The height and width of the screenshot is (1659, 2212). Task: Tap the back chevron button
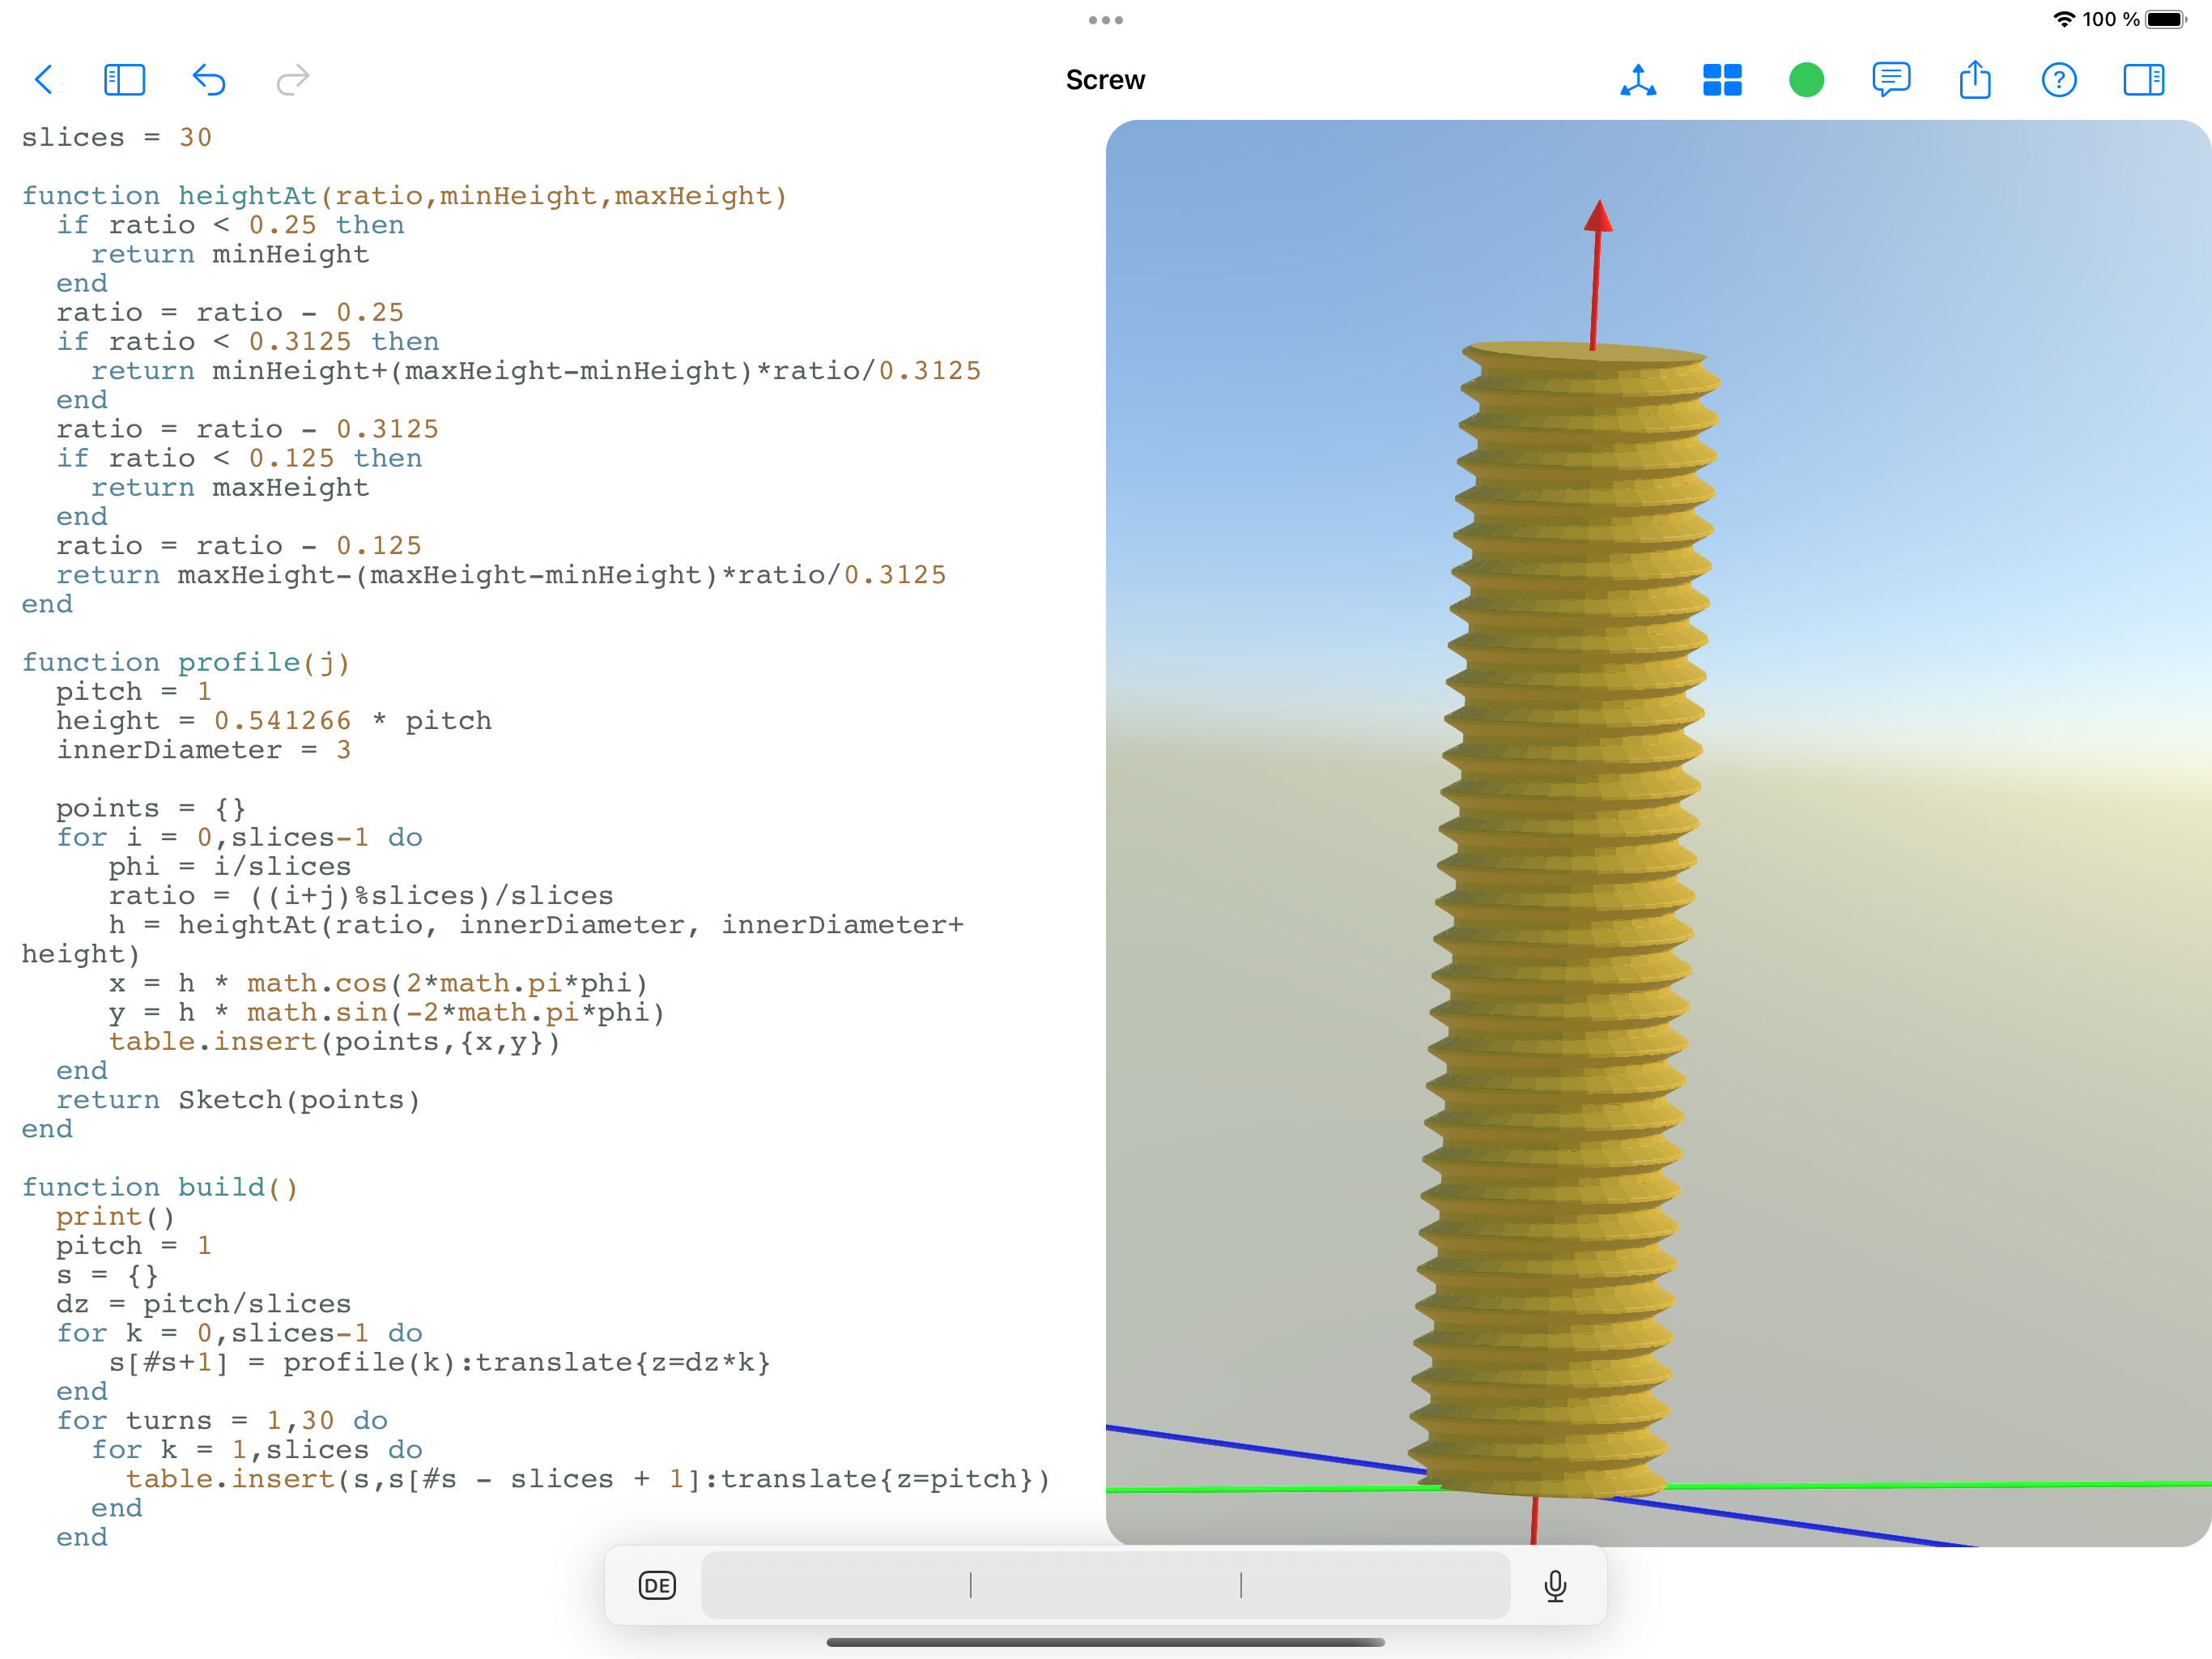click(43, 80)
